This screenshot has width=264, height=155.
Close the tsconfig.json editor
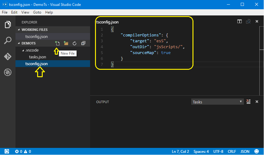[x=257, y=21]
